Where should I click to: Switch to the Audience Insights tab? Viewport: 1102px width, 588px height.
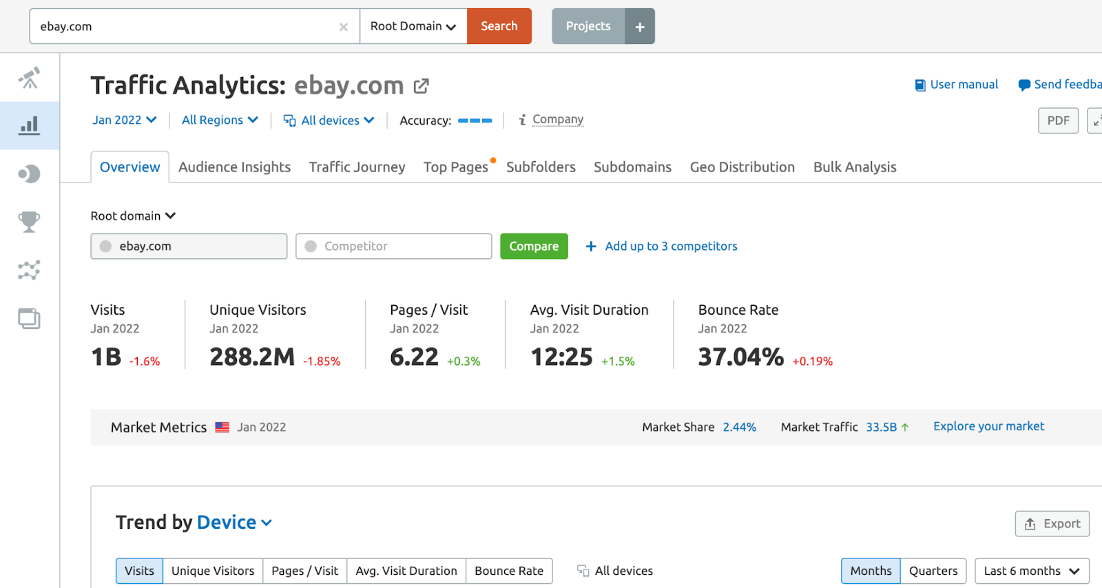[234, 167]
